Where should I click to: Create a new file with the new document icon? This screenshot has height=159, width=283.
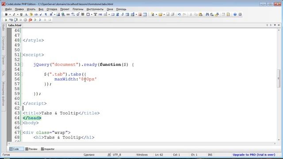[x=153, y=15]
